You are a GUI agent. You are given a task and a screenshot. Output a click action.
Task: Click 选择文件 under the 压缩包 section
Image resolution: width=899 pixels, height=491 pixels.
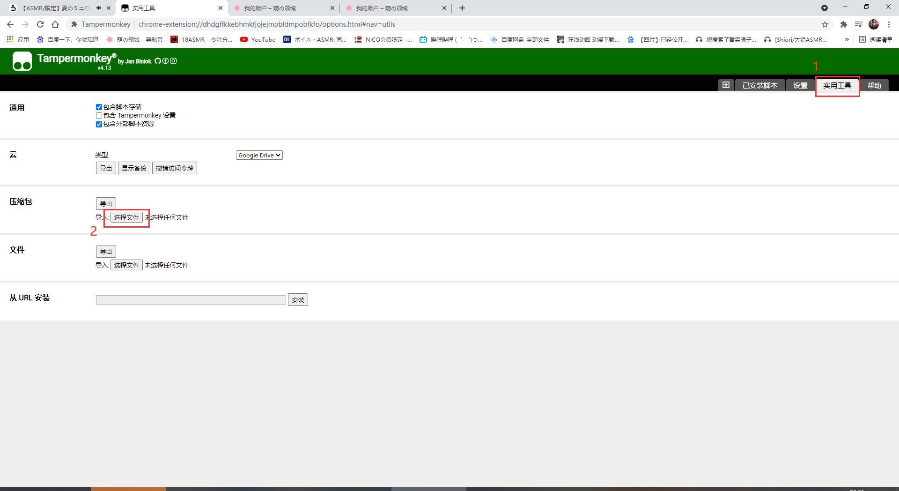pos(126,217)
